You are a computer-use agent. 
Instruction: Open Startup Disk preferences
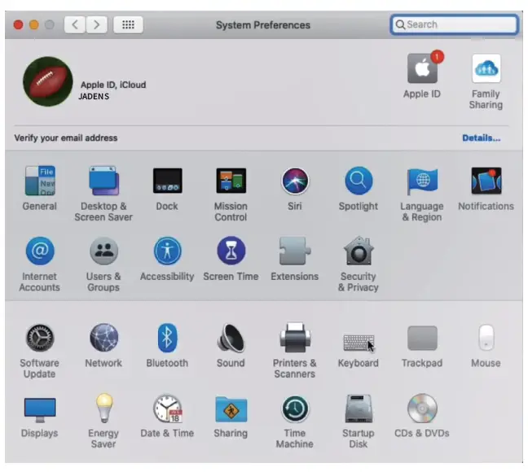point(359,409)
